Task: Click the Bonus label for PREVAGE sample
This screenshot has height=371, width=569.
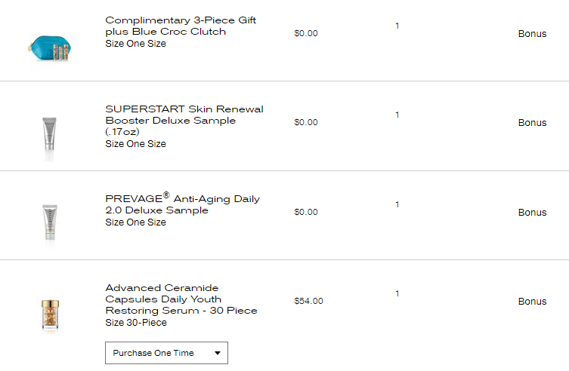Action: [532, 213]
